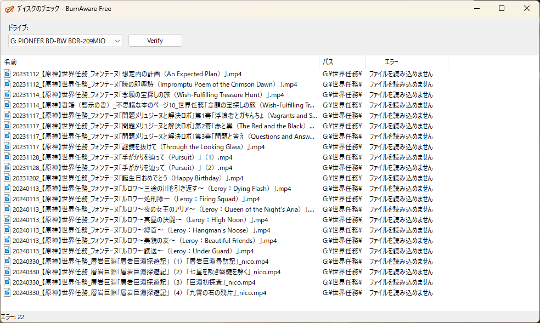The height and width of the screenshot is (323, 540).
Task: Select file name 'An Expected Plan' .mp4
Action: (x=127, y=74)
